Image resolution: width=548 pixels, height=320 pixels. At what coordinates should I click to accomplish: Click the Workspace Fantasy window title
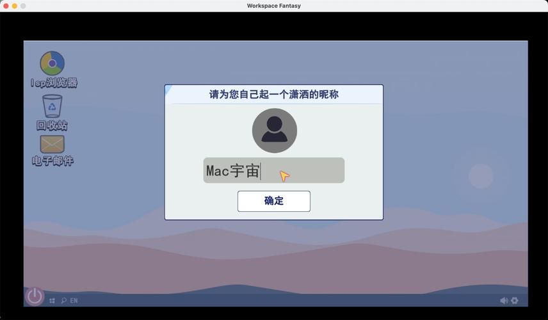pyautogui.click(x=274, y=6)
